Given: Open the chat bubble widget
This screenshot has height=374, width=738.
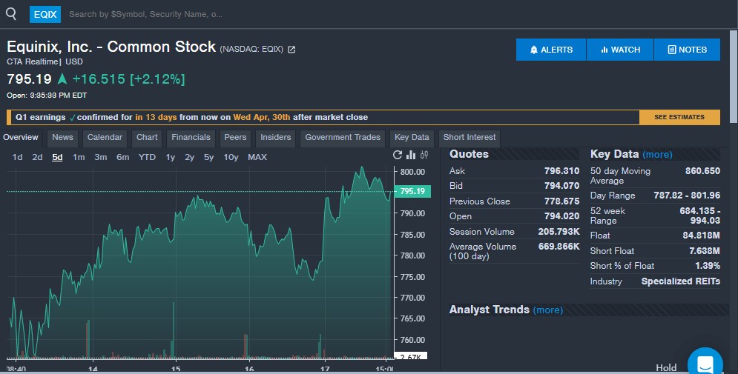Looking at the screenshot, I should pos(705,364).
